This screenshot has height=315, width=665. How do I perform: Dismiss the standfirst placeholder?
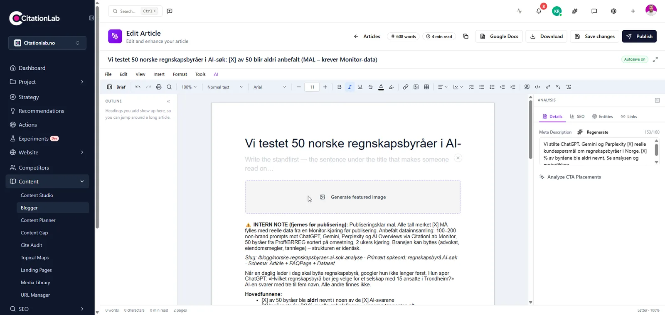[458, 158]
